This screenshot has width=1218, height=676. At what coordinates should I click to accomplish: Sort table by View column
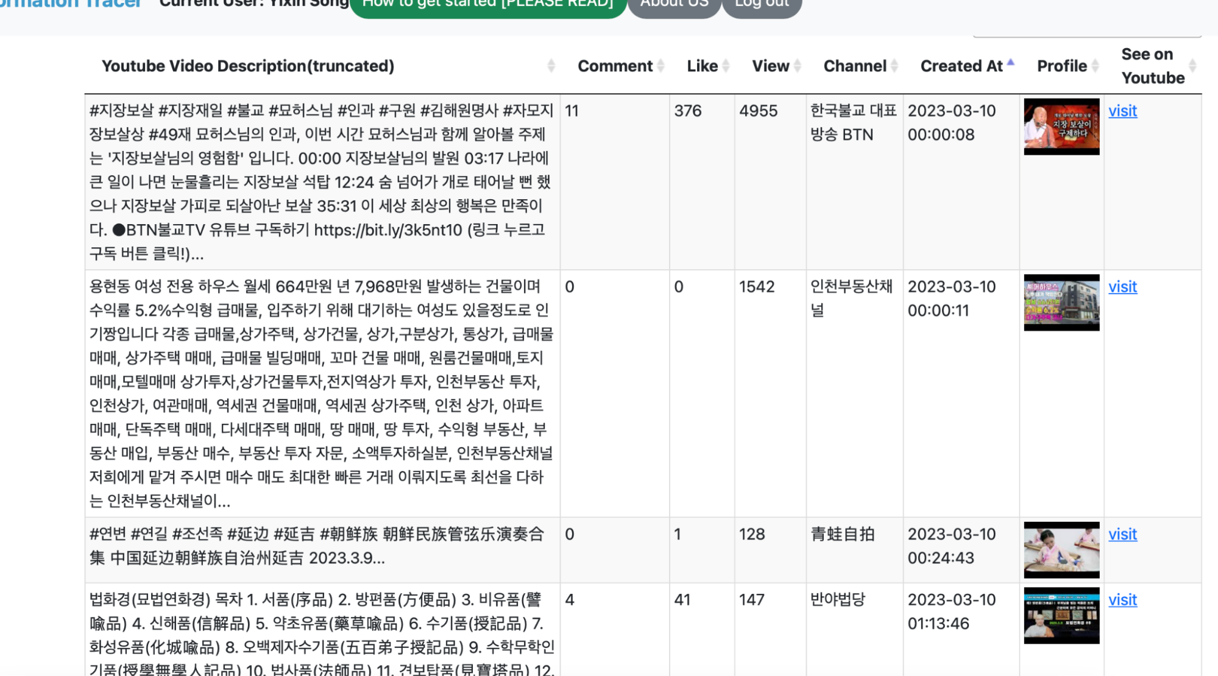797,66
